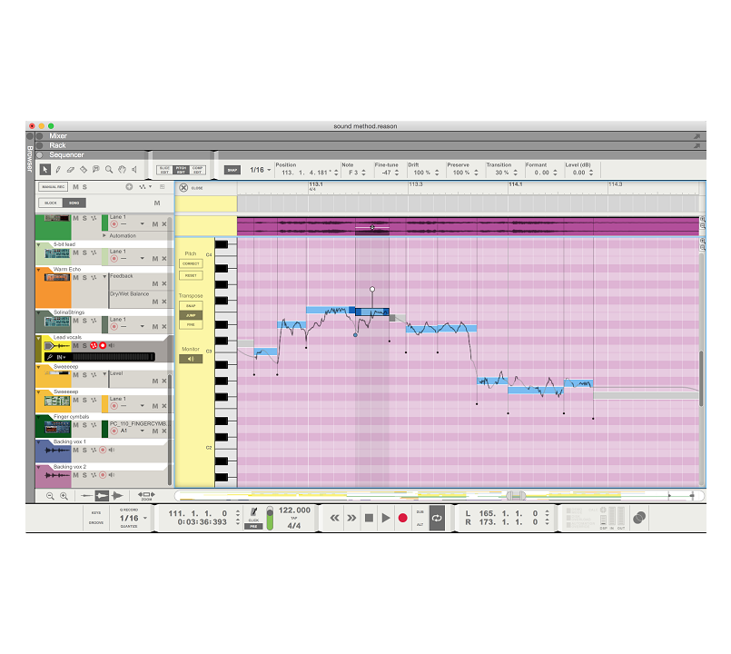
Task: Click the tuner icon on Lead vocals
Action: (x=50, y=357)
